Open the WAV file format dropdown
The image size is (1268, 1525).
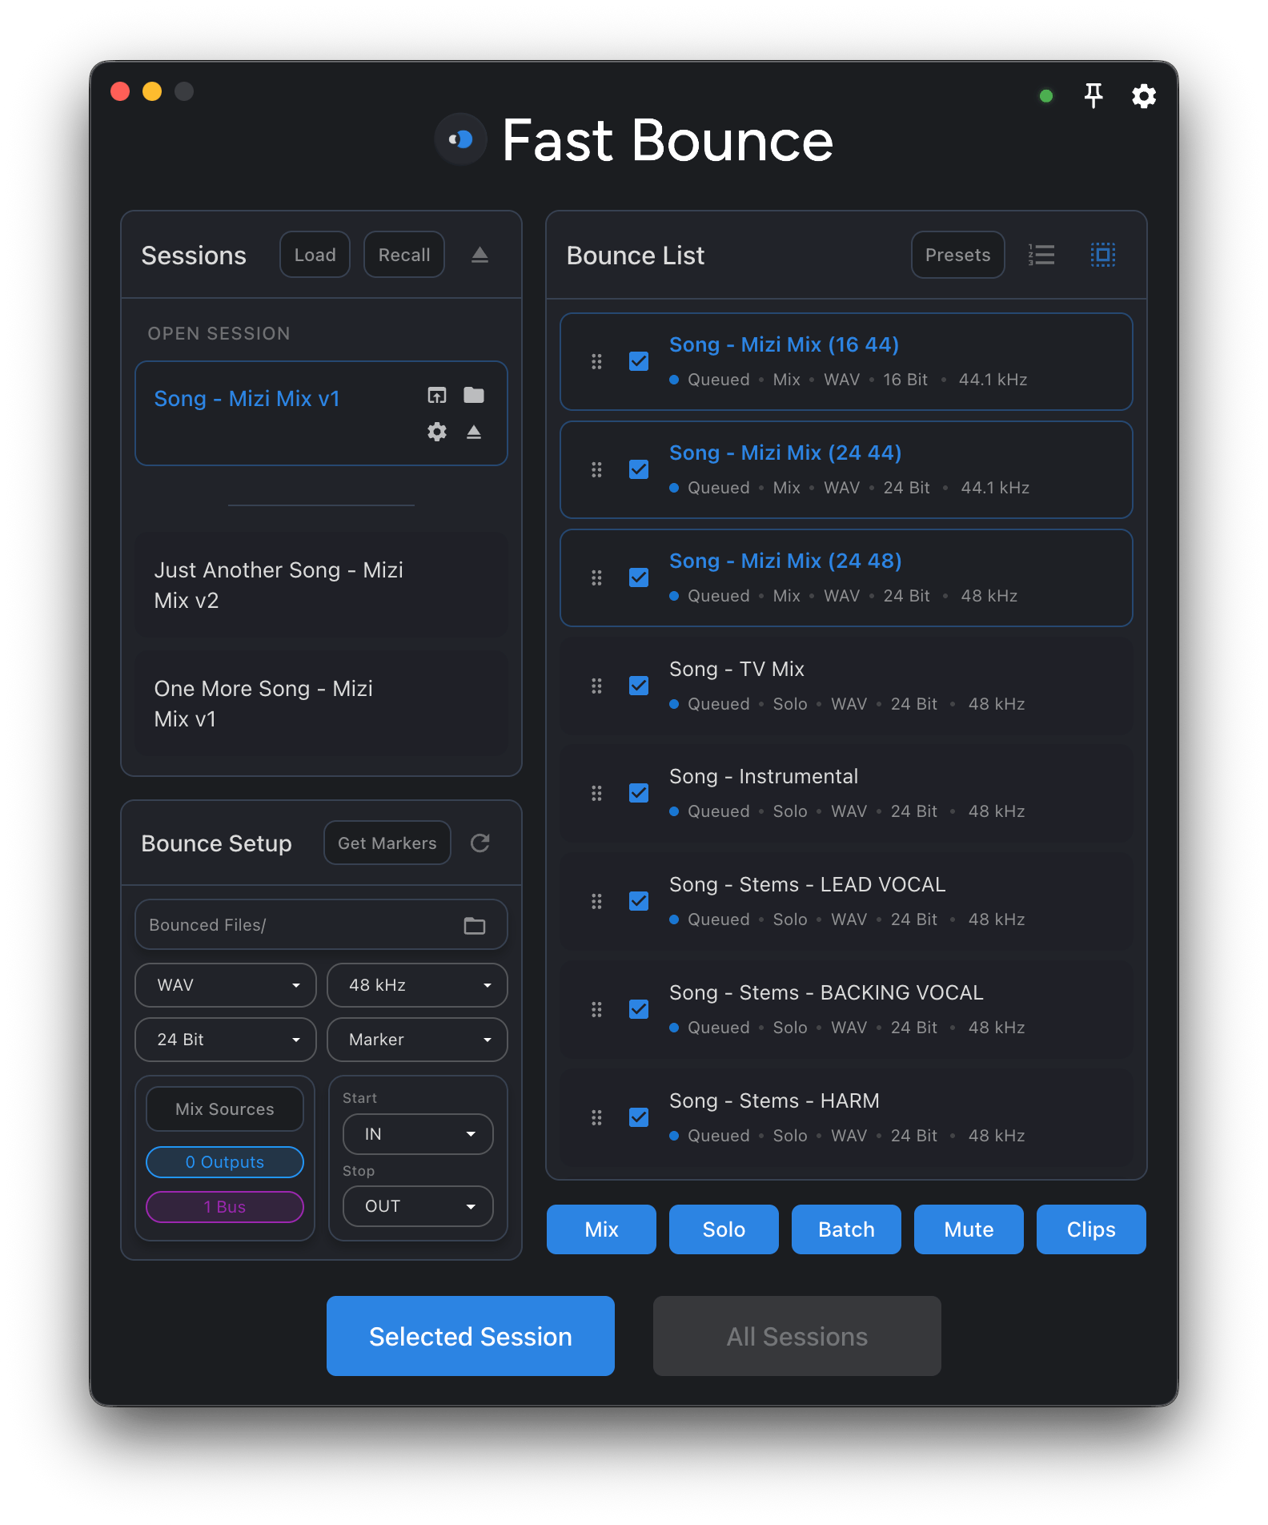[x=226, y=985]
